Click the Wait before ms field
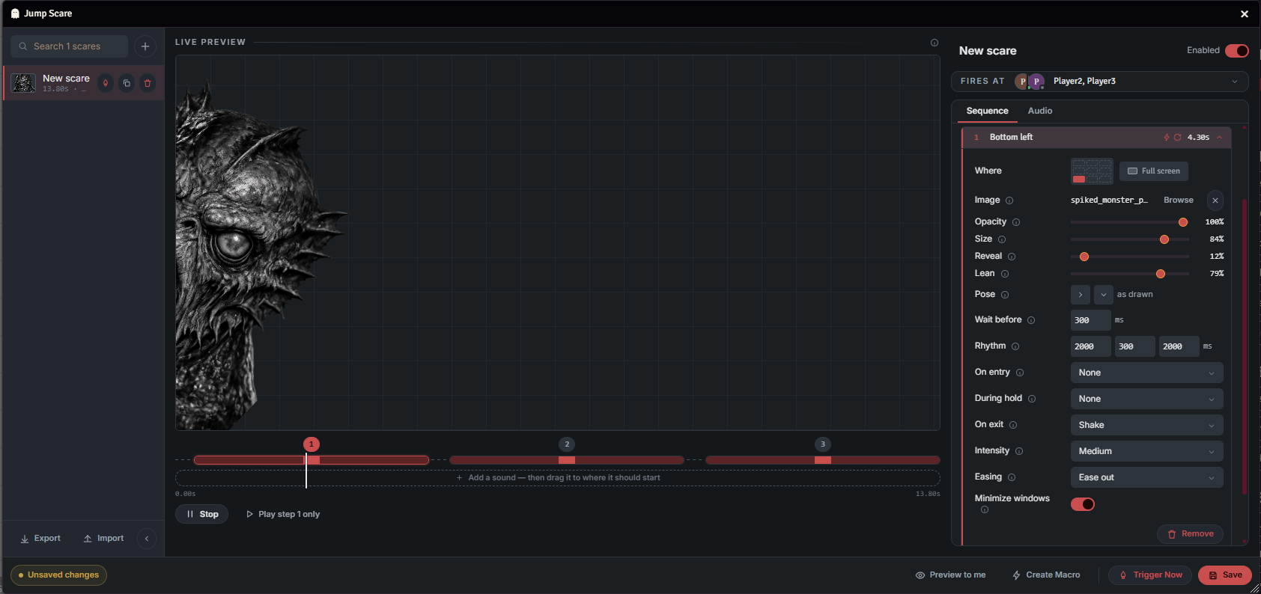The height and width of the screenshot is (594, 1261). 1090,320
